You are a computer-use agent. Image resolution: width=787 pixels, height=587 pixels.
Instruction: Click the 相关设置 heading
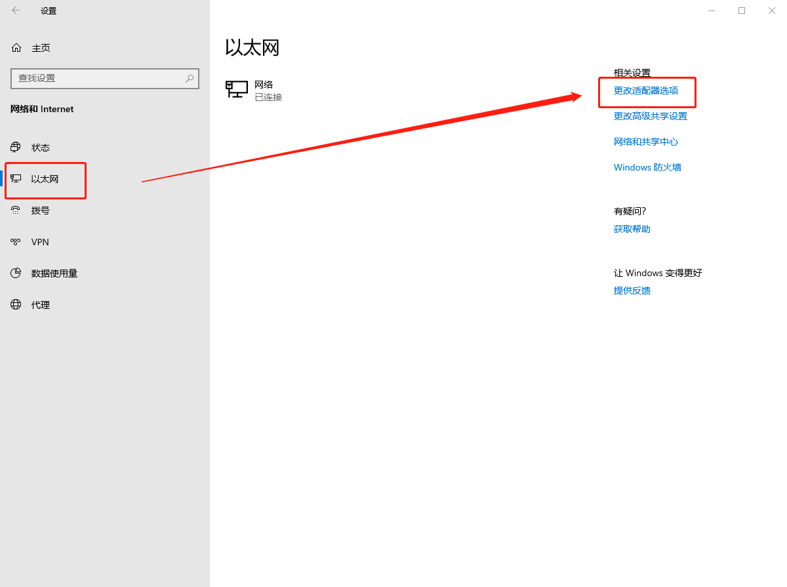(632, 73)
